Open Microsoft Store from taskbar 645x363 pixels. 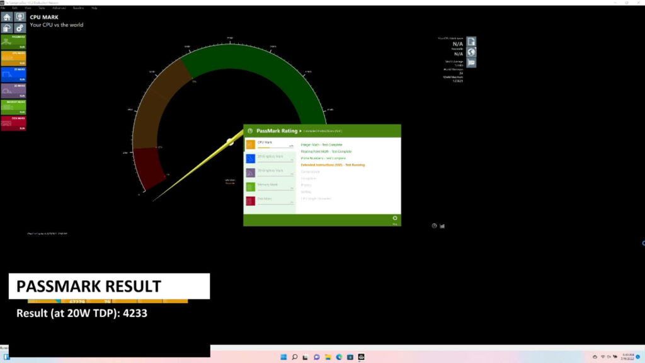pyautogui.click(x=350, y=357)
